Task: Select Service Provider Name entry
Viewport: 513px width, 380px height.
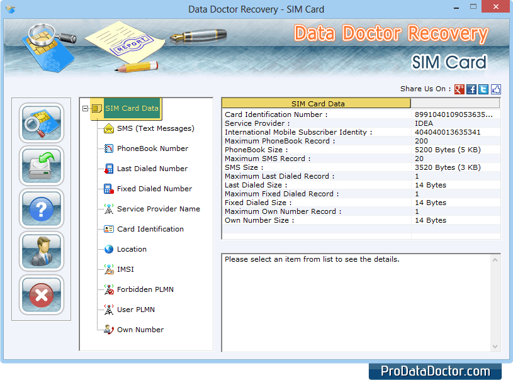Action: click(159, 209)
